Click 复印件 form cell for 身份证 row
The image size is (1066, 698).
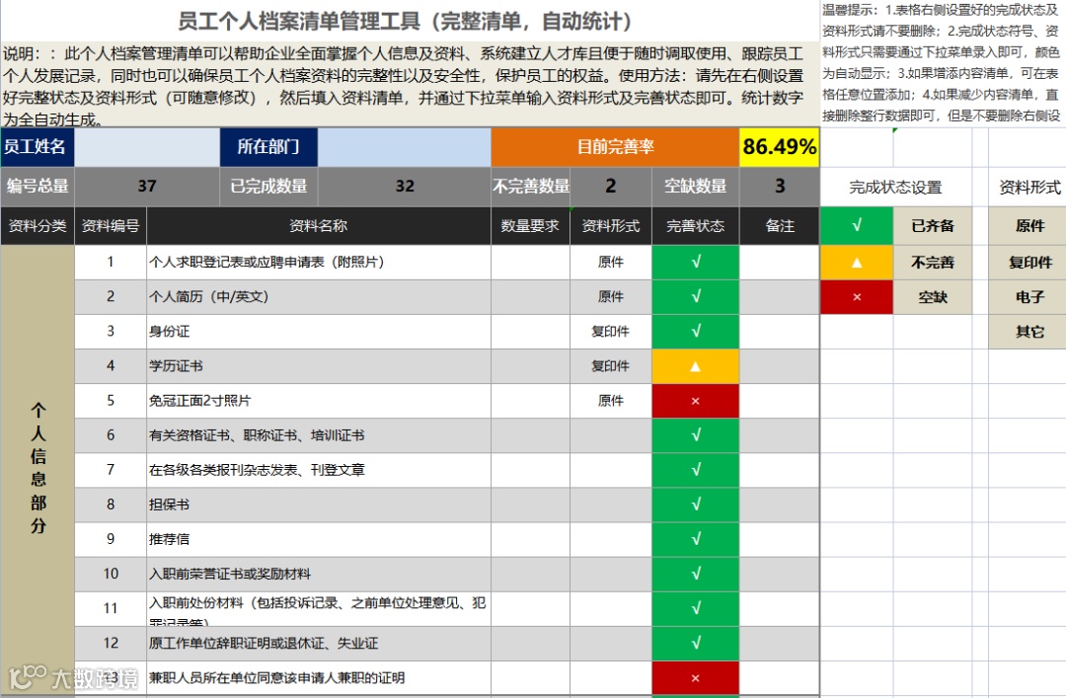pyautogui.click(x=611, y=332)
